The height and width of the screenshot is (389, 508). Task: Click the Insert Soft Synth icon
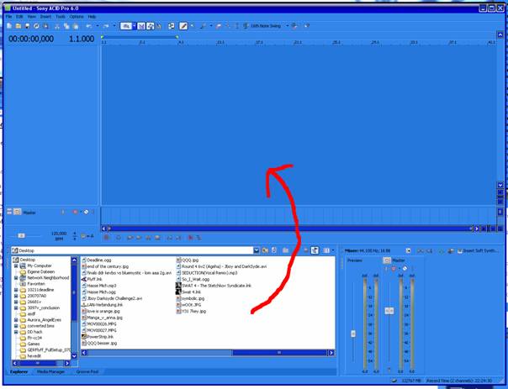point(460,250)
